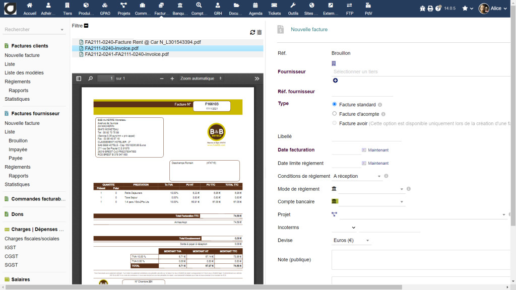The width and height of the screenshot is (516, 290).
Task: Click the Libellé input field
Action: coord(366,136)
